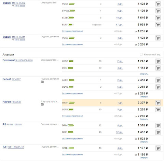
Task: Add SAT AVTE 1 177 ₽ to cart
Action: pyautogui.click(x=158, y=148)
